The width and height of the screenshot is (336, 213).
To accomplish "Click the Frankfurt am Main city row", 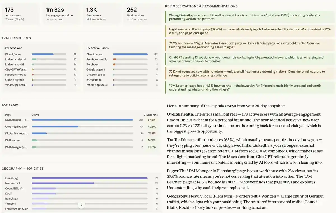I will [x=81, y=209].
